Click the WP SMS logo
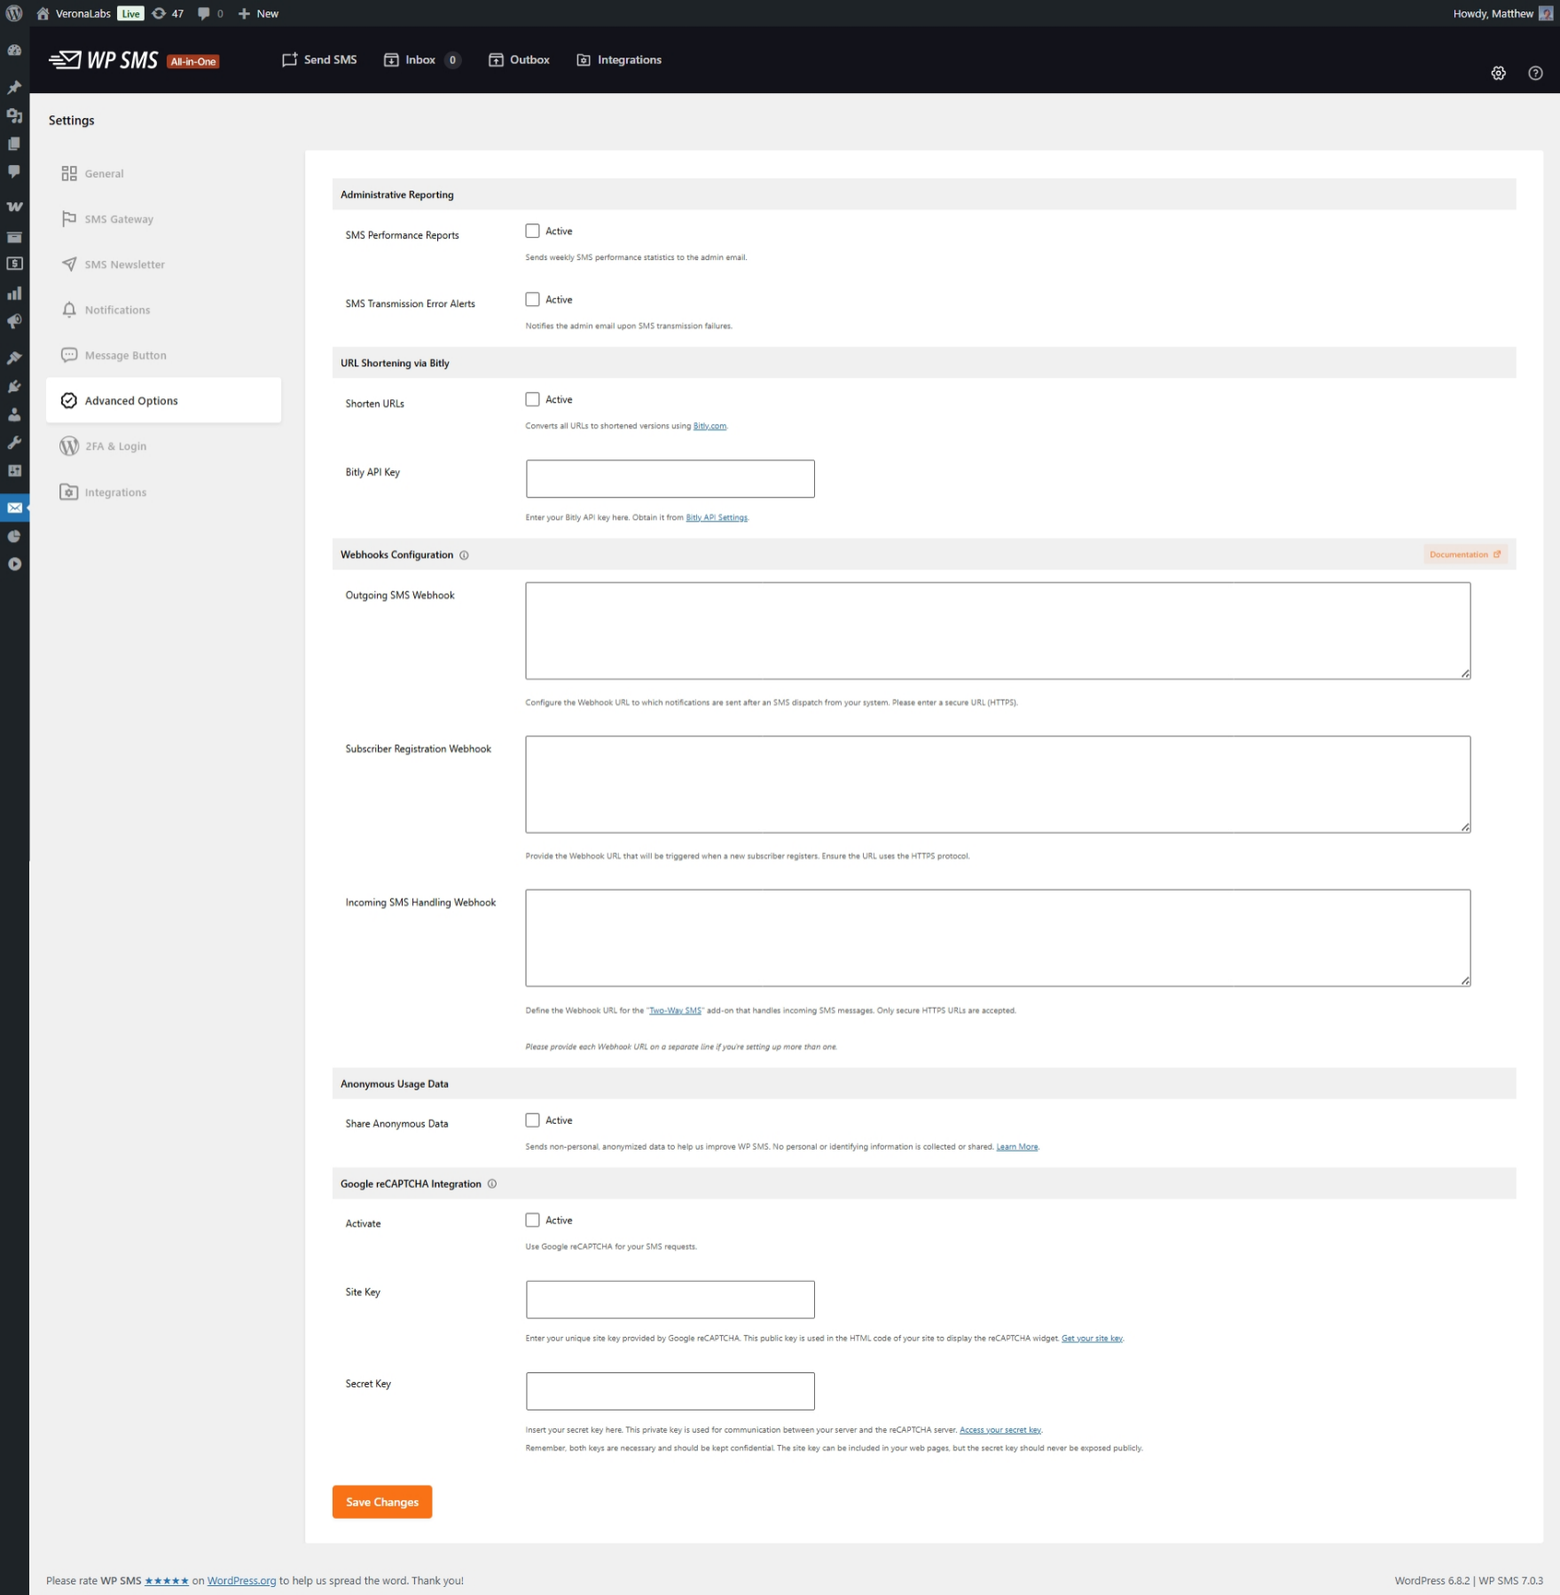 pyautogui.click(x=104, y=60)
